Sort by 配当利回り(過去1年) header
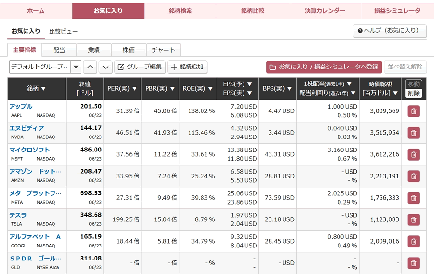This screenshot has height=274, width=434. click(x=328, y=93)
